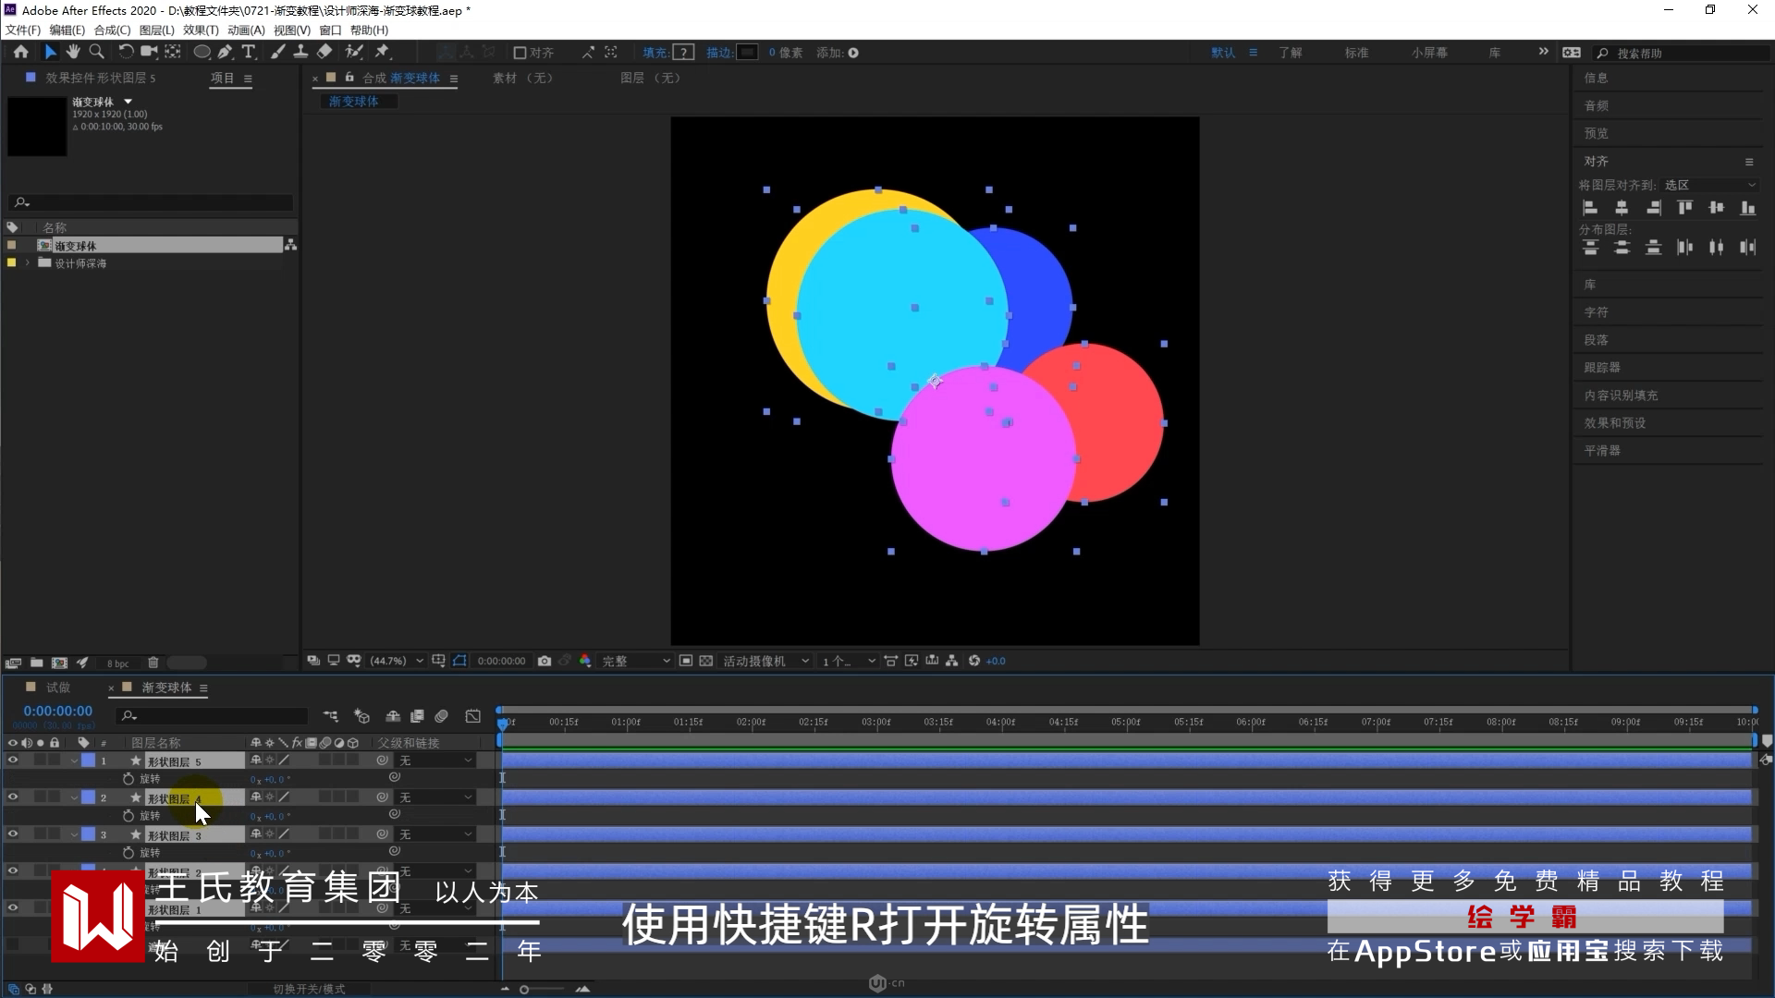Click the Rotation tool icon
The height and width of the screenshot is (998, 1775).
[x=126, y=53]
